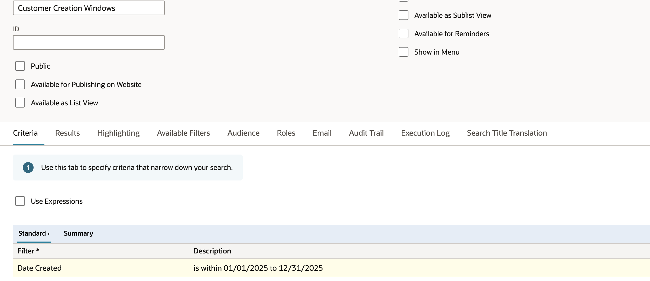The width and height of the screenshot is (650, 281).
Task: Click the info icon in criteria hint
Action: 28,168
